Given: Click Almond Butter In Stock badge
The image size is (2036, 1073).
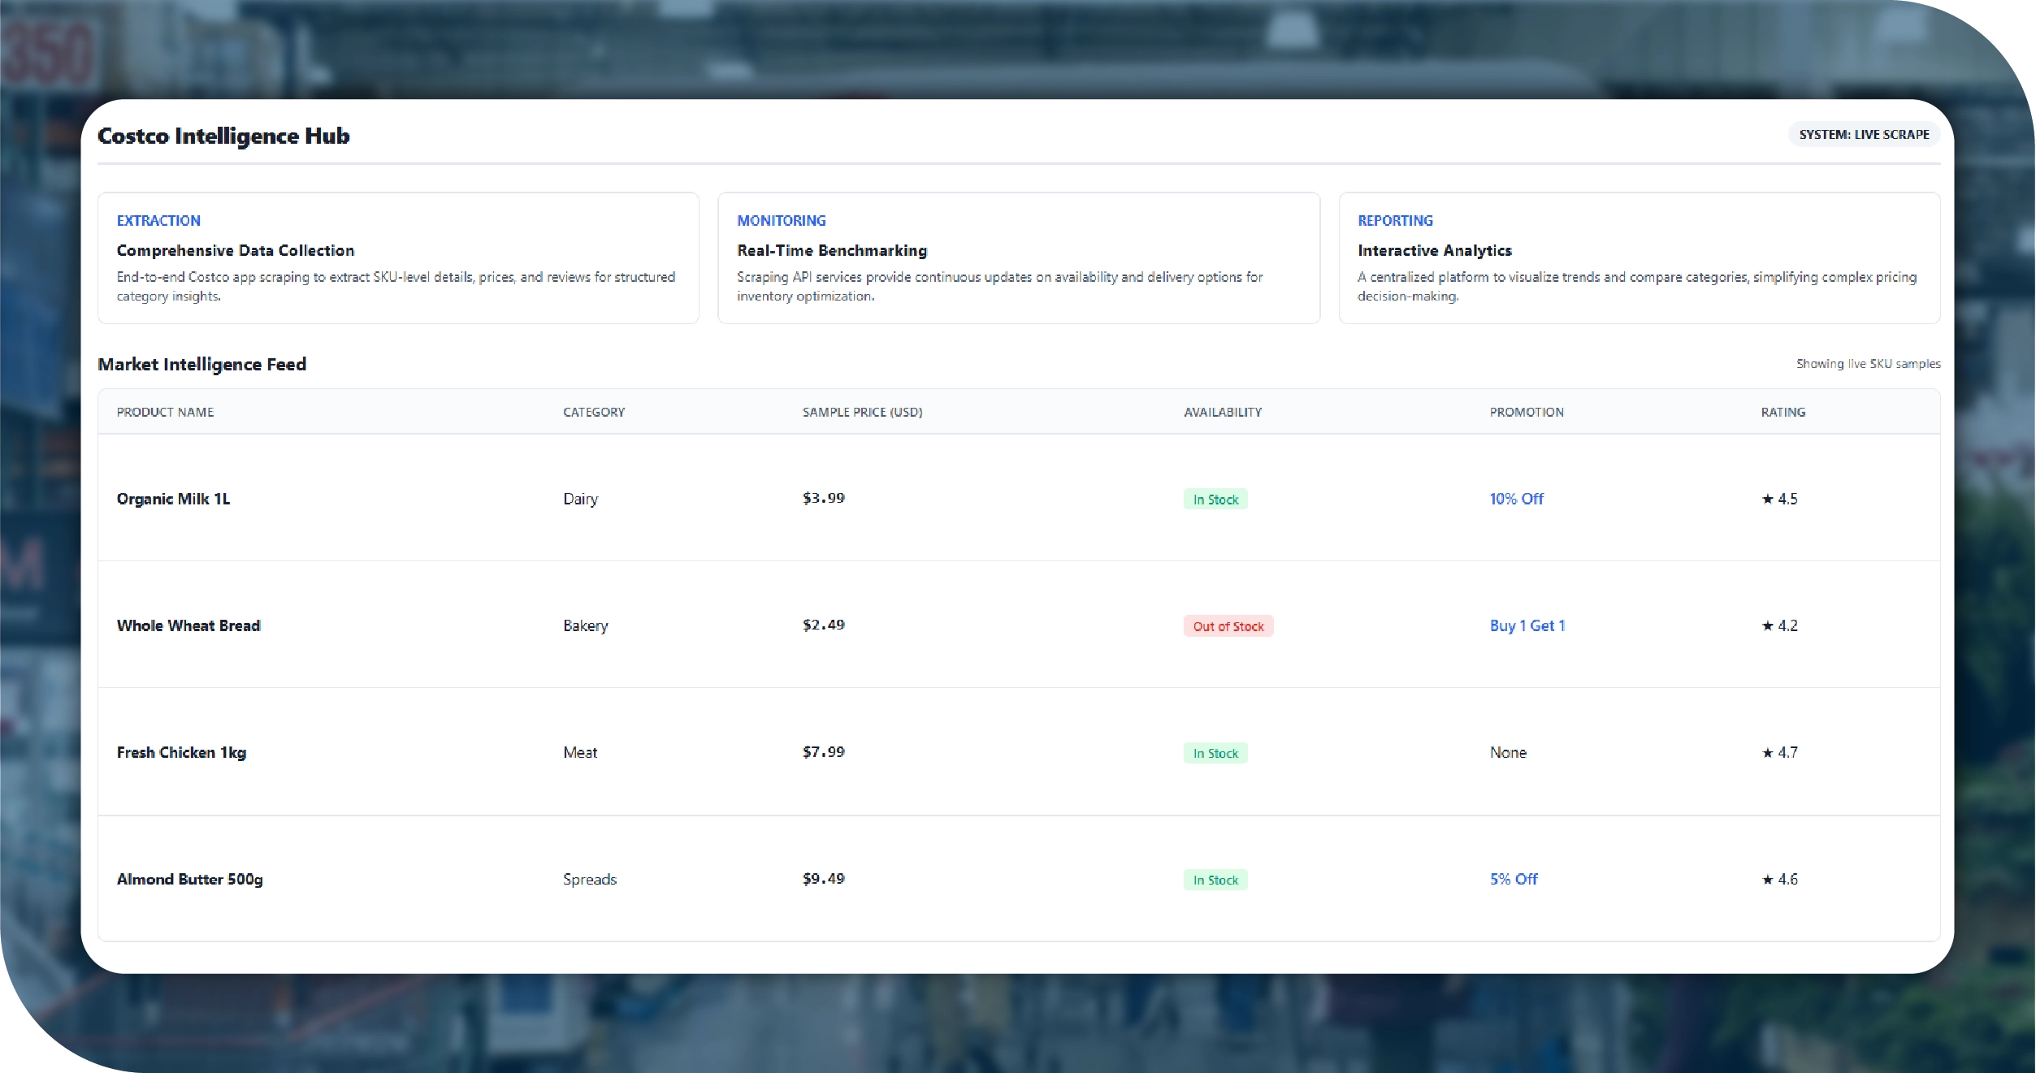Looking at the screenshot, I should click(1215, 880).
